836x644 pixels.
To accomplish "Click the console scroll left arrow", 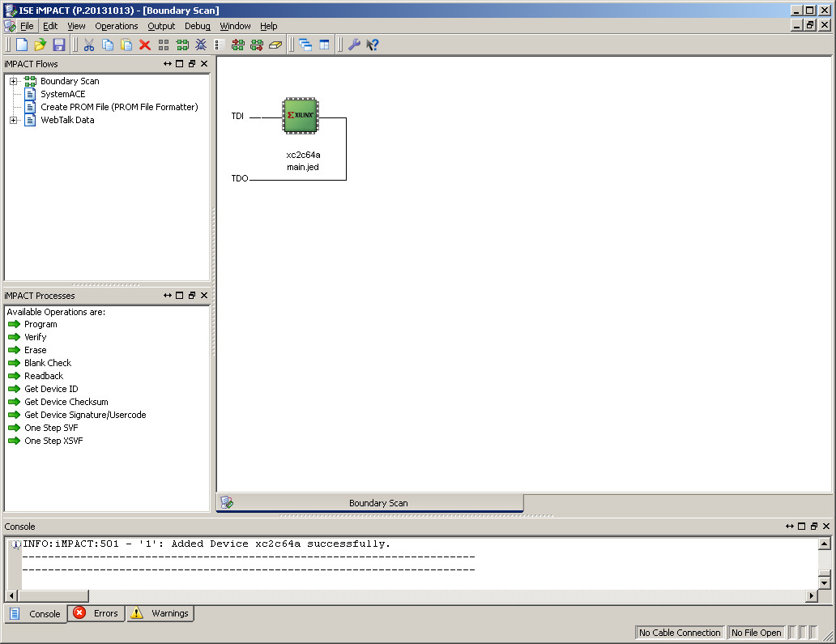I will (x=11, y=595).
